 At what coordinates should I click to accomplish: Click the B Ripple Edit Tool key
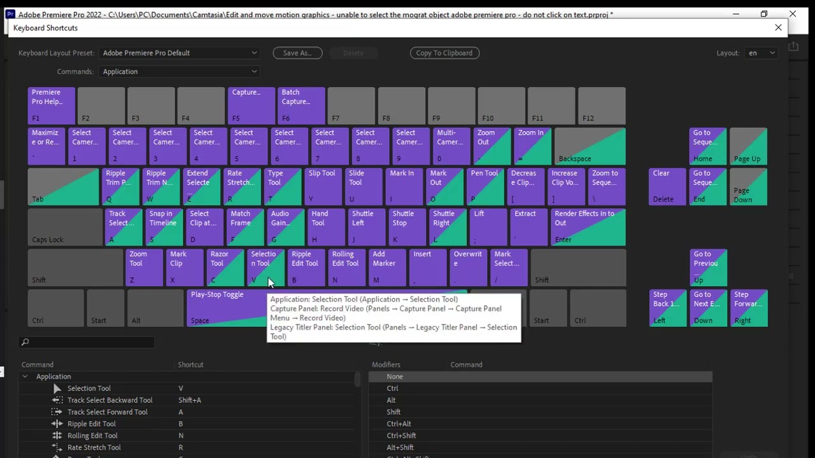pos(307,268)
